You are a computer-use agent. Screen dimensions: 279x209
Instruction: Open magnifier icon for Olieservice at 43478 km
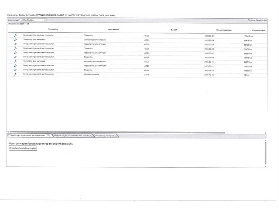(x=15, y=57)
